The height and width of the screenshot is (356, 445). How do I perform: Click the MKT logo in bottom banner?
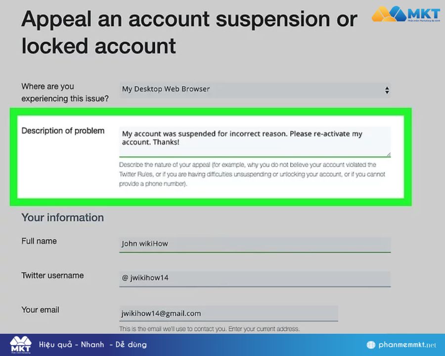20,345
